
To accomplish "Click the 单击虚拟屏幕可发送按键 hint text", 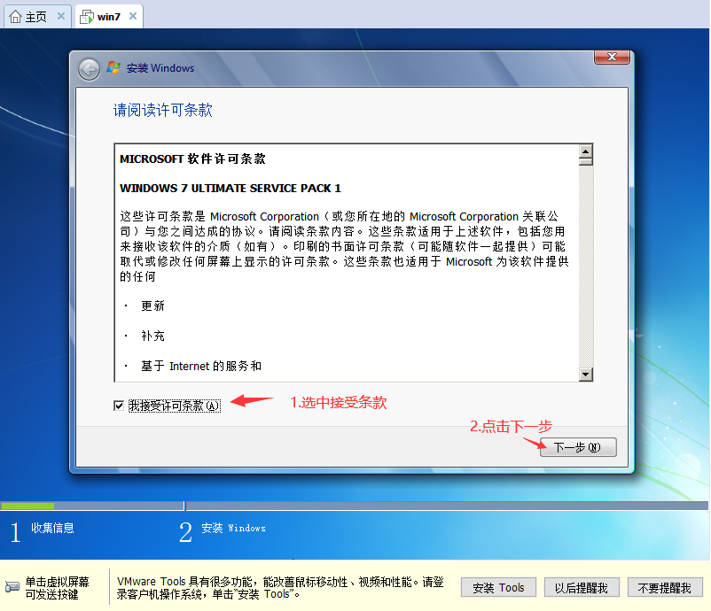I will click(x=57, y=588).
